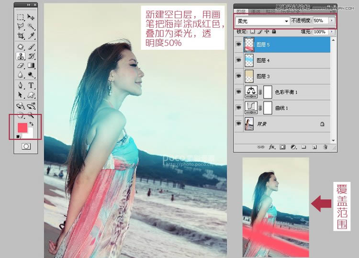Click the add layer mask icon
The height and width of the screenshot is (258, 359).
coord(282,147)
